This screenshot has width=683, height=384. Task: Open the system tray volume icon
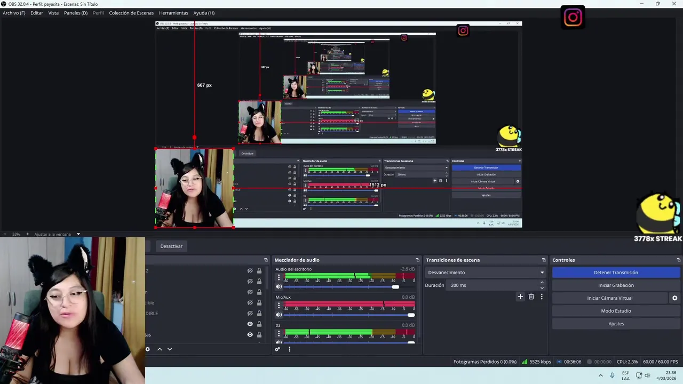[x=647, y=375]
